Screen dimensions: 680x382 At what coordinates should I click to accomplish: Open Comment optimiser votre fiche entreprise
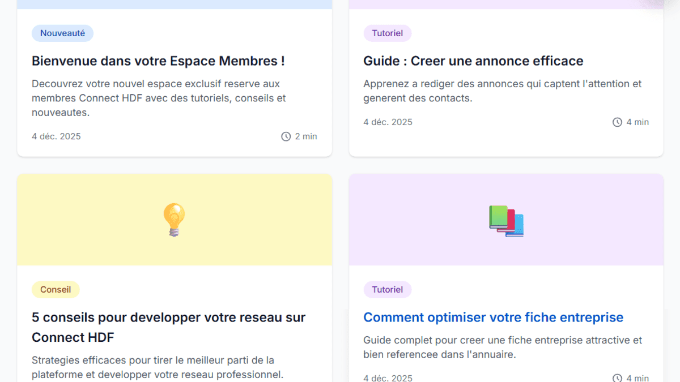(494, 317)
